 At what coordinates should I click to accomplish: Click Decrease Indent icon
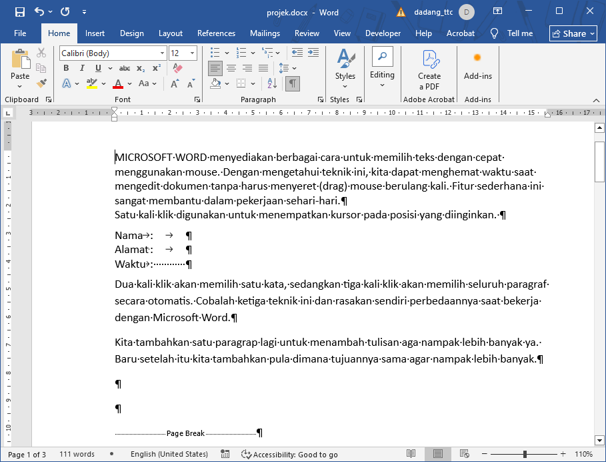[x=297, y=53]
